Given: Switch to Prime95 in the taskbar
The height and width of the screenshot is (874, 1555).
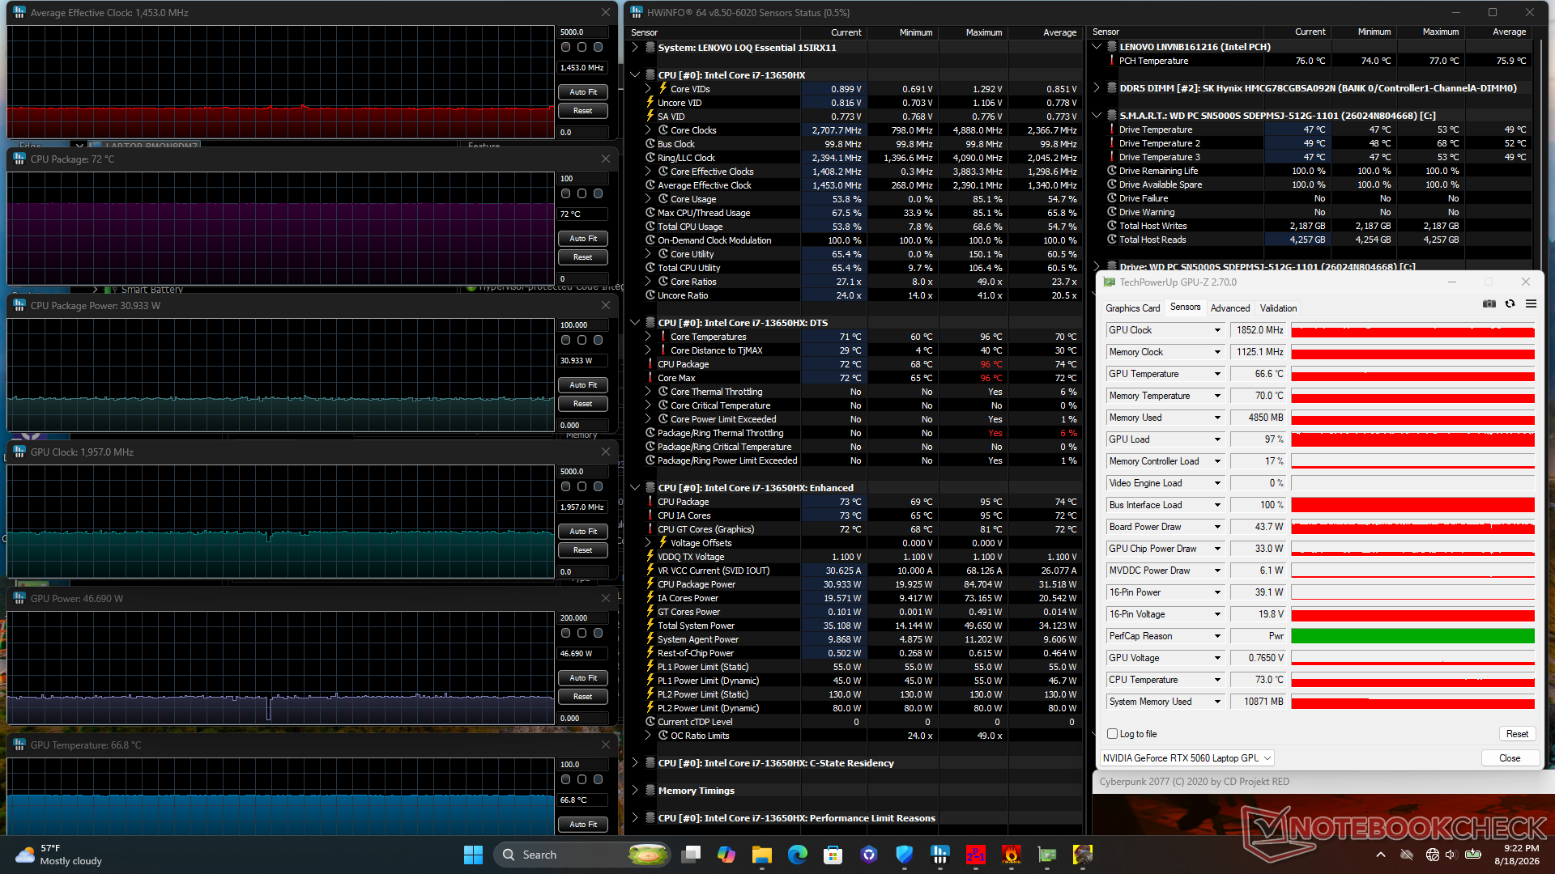Looking at the screenshot, I should point(976,855).
